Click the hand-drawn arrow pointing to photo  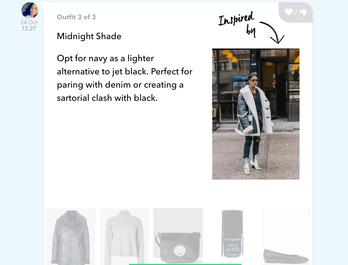pyautogui.click(x=272, y=32)
